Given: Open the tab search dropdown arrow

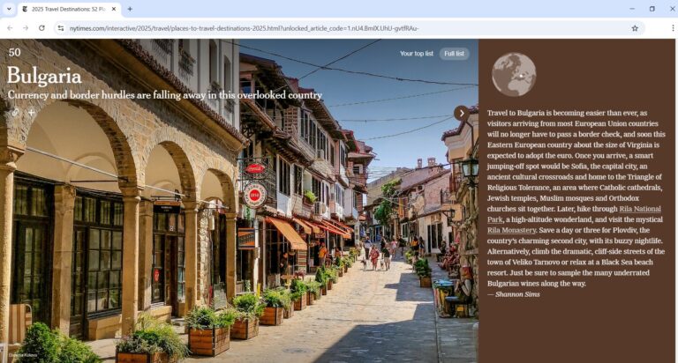Looking at the screenshot, I should point(9,9).
